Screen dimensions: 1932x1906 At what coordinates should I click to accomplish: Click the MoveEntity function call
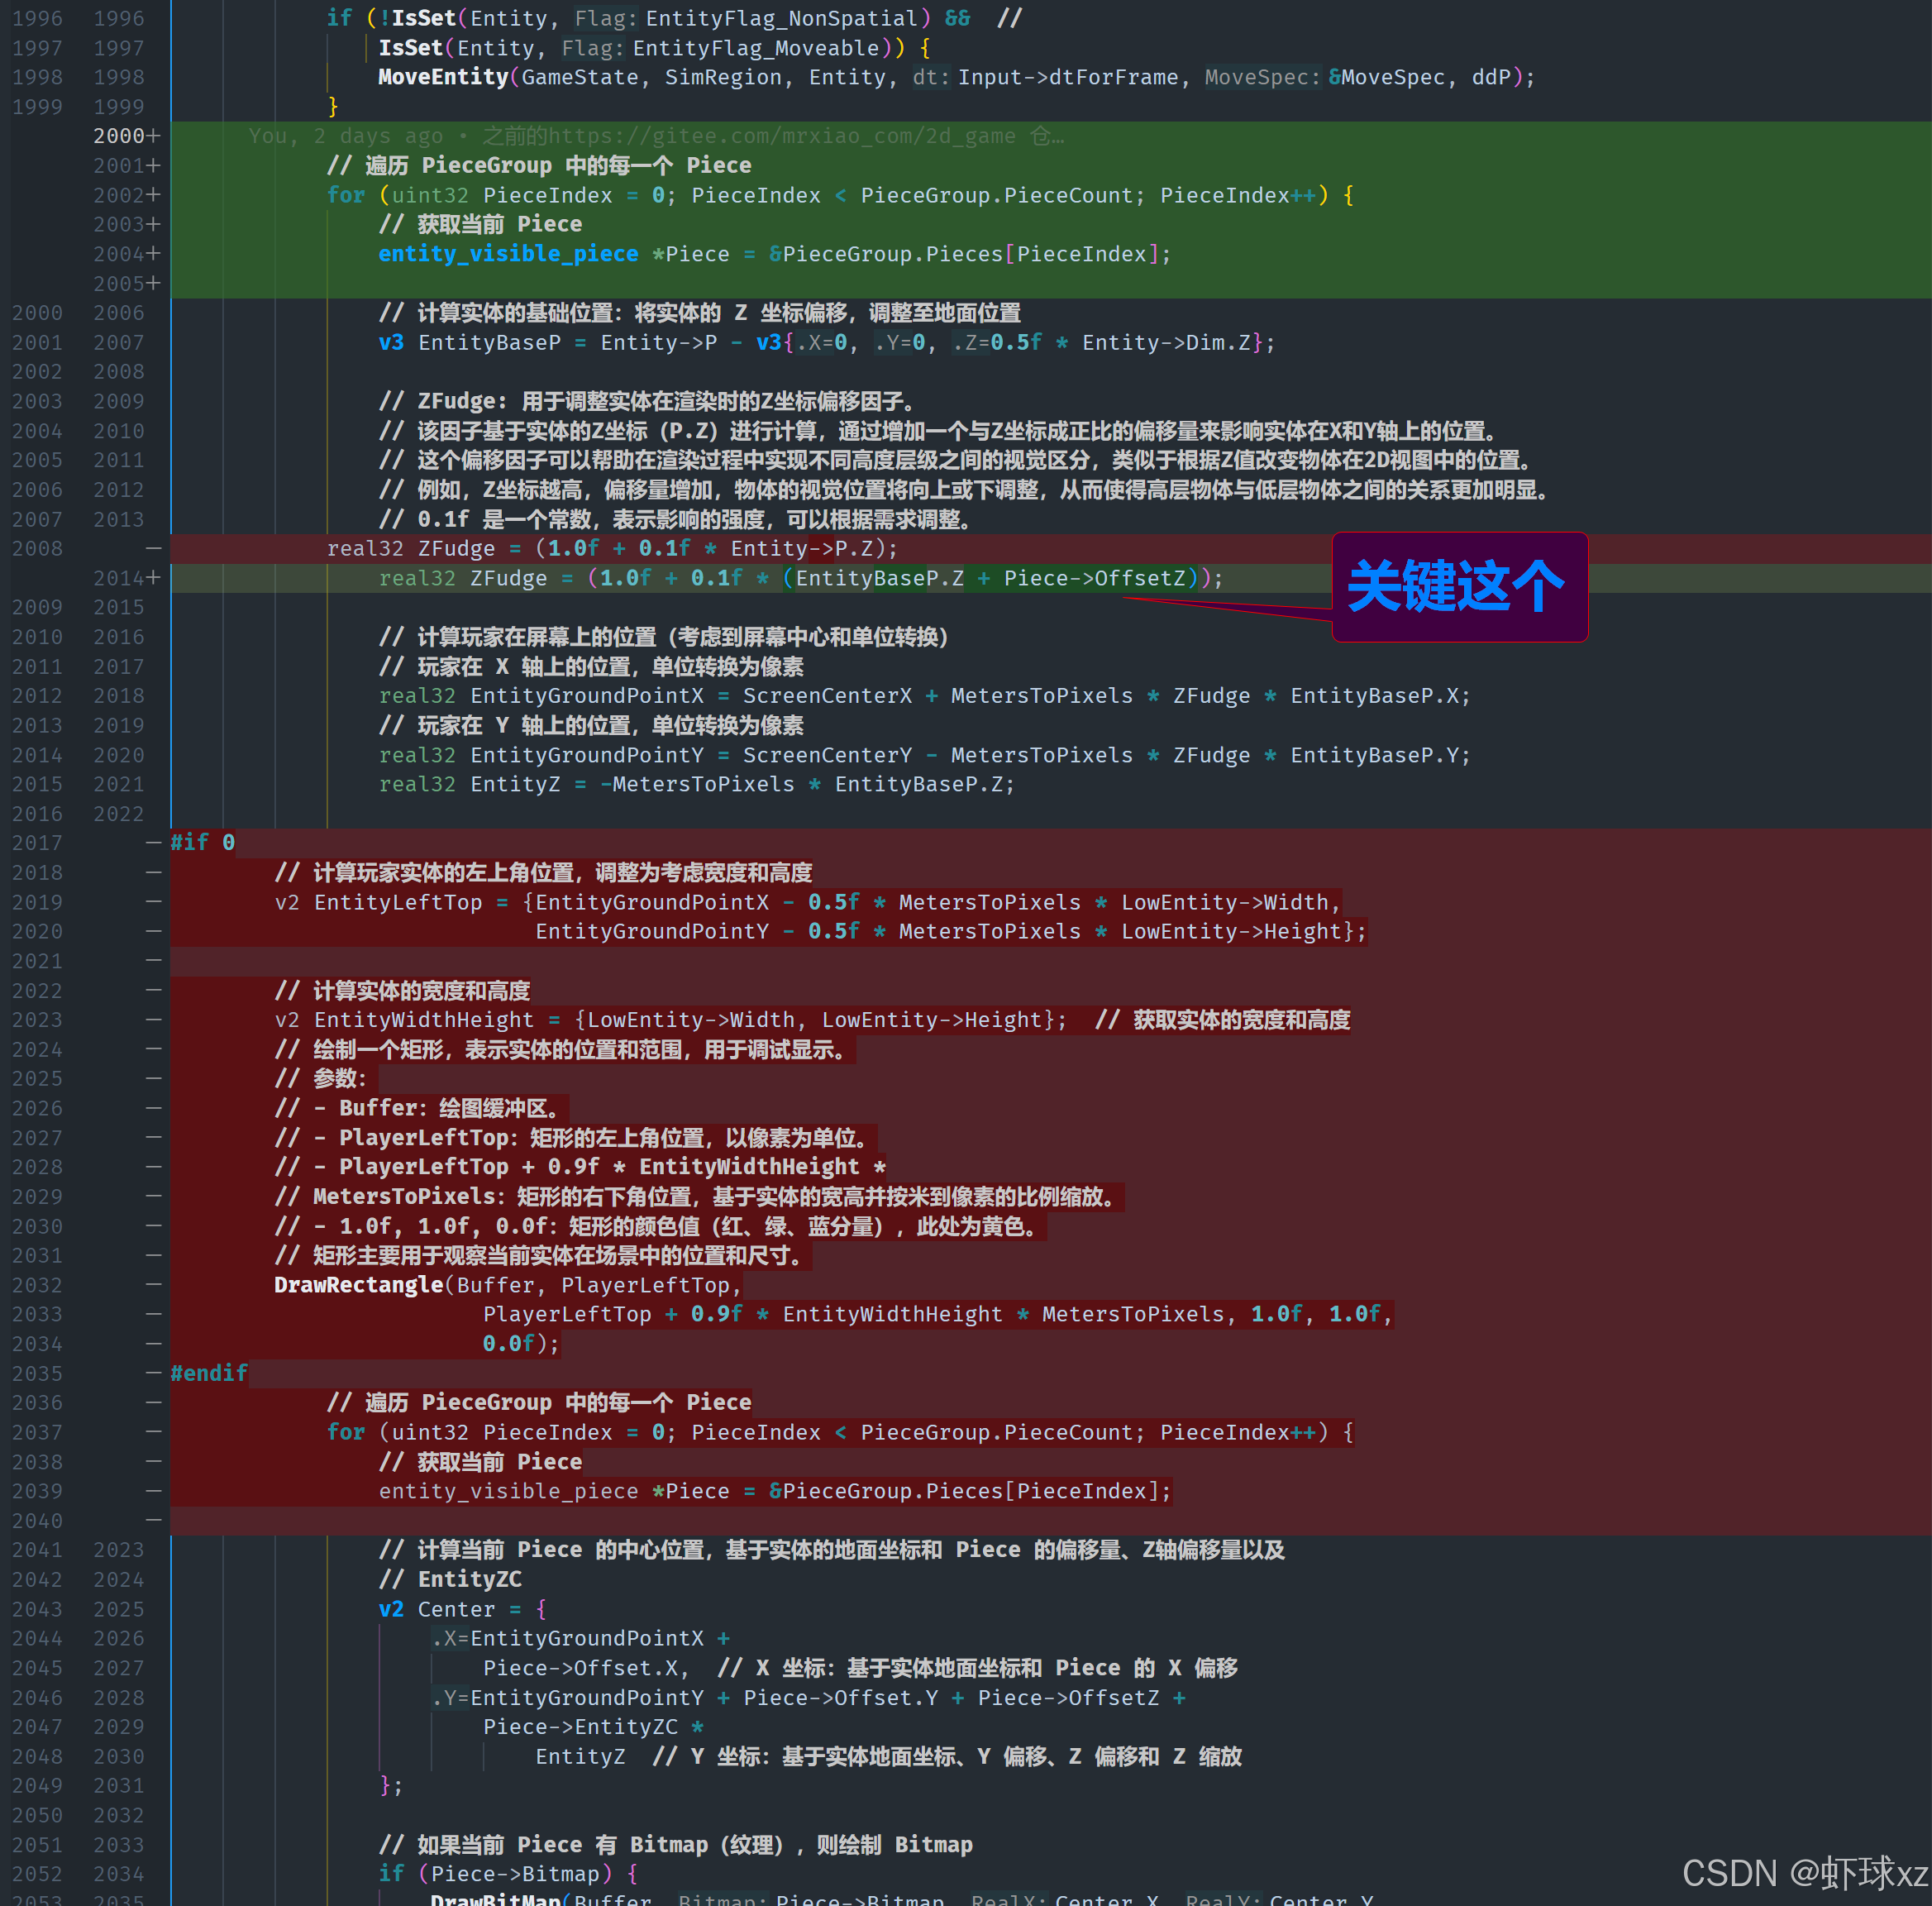tap(443, 77)
